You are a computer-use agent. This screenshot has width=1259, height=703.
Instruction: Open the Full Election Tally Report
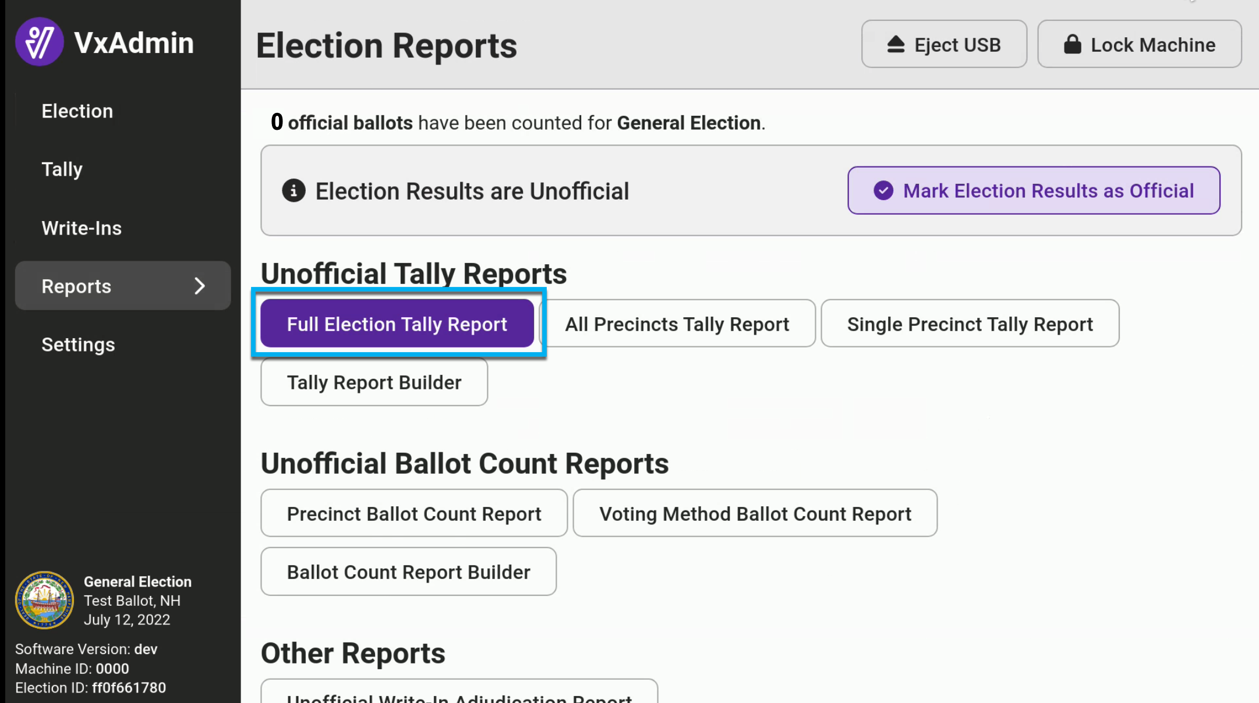[397, 324]
